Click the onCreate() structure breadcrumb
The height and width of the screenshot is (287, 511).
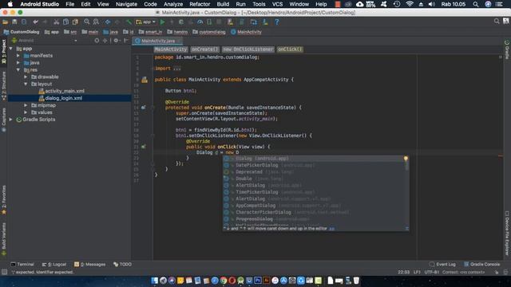click(204, 49)
